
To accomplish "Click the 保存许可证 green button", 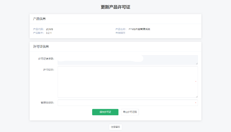I will tap(105, 112).
